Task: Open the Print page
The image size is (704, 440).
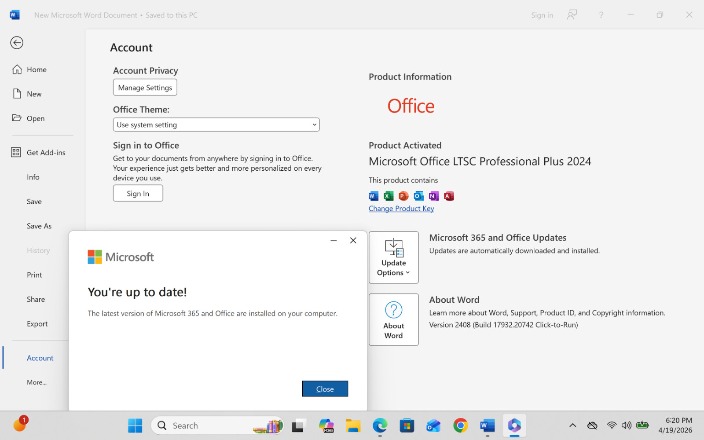Action: click(34, 275)
